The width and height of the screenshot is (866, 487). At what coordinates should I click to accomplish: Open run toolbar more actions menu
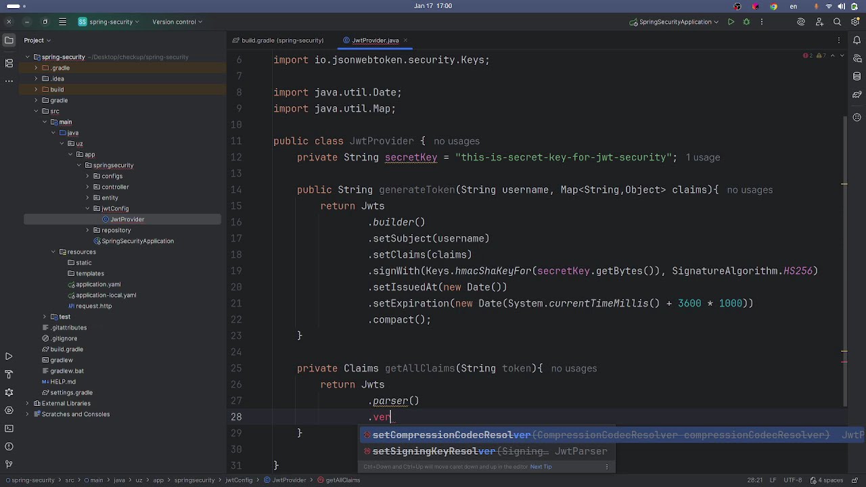tap(762, 22)
